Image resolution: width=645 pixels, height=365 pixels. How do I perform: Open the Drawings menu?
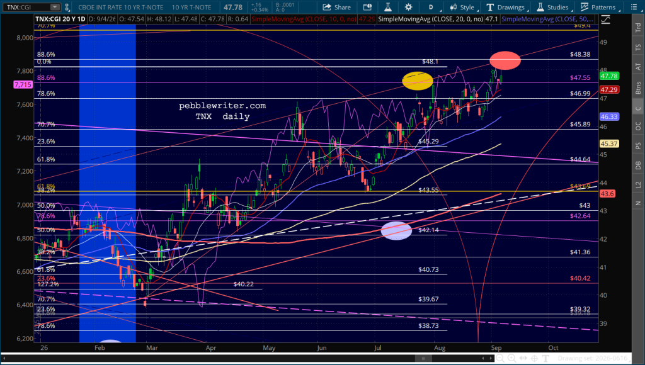point(506,7)
